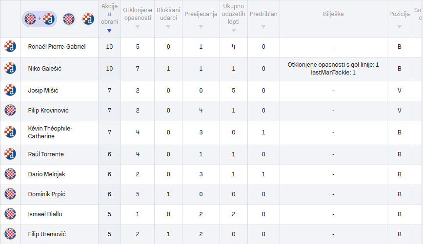
Task: Open Kévin Théophile-Catherine player name
Action: [50, 132]
